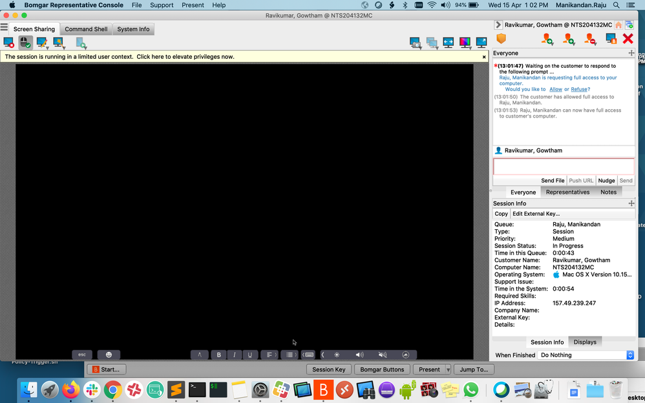Detach the Everyone chat panel
This screenshot has width=645, height=403.
point(631,53)
